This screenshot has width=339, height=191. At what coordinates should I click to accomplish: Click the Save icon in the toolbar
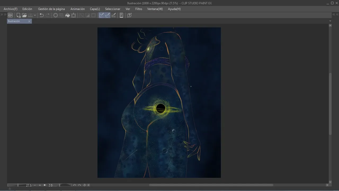(x=30, y=15)
